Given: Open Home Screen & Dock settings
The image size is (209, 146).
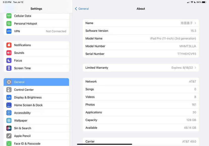Looking at the screenshot, I should [36, 105].
